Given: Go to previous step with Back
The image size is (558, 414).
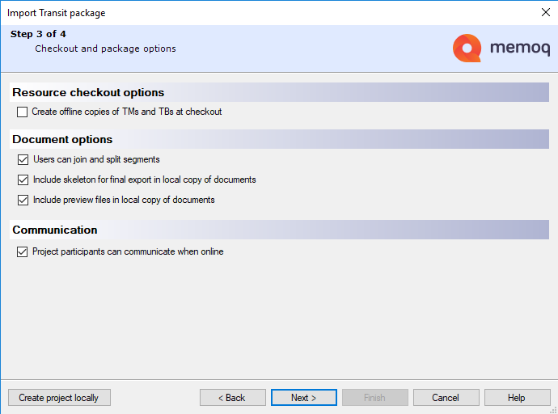Looking at the screenshot, I should pos(233,398).
